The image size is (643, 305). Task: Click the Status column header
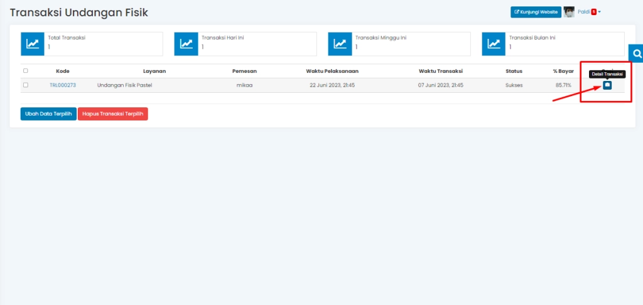coord(514,71)
